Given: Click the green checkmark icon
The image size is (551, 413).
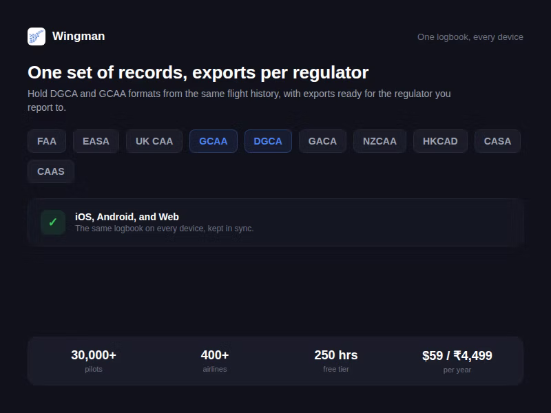Looking at the screenshot, I should click(x=53, y=222).
